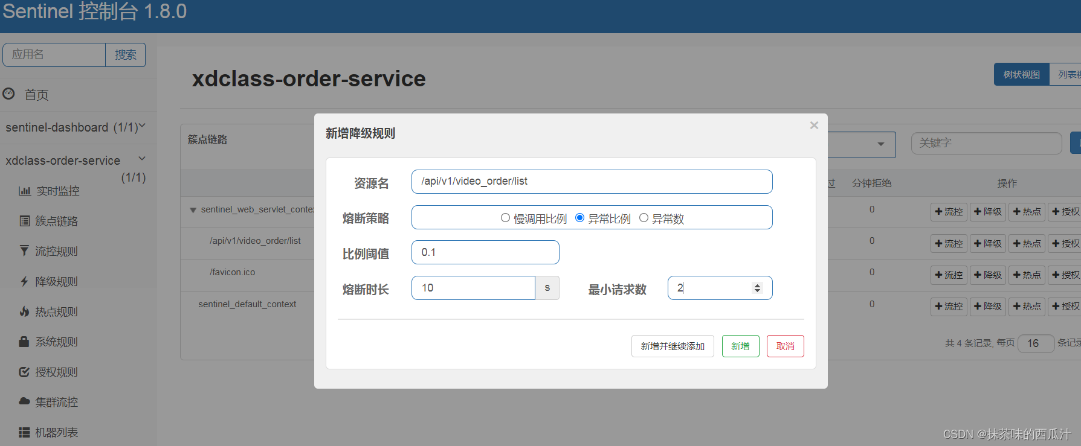Open the 授权规则 menu item
Screen dimensions: 1081x446
tap(57, 372)
